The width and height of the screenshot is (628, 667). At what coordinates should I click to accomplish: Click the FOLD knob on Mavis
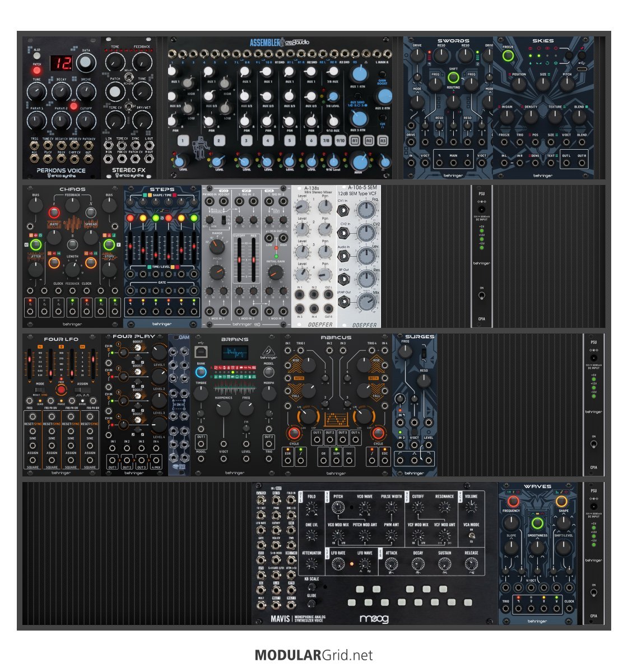(x=311, y=507)
